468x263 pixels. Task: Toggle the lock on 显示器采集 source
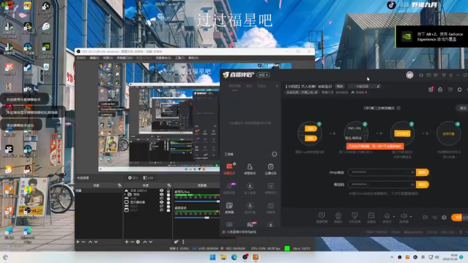tap(168, 202)
